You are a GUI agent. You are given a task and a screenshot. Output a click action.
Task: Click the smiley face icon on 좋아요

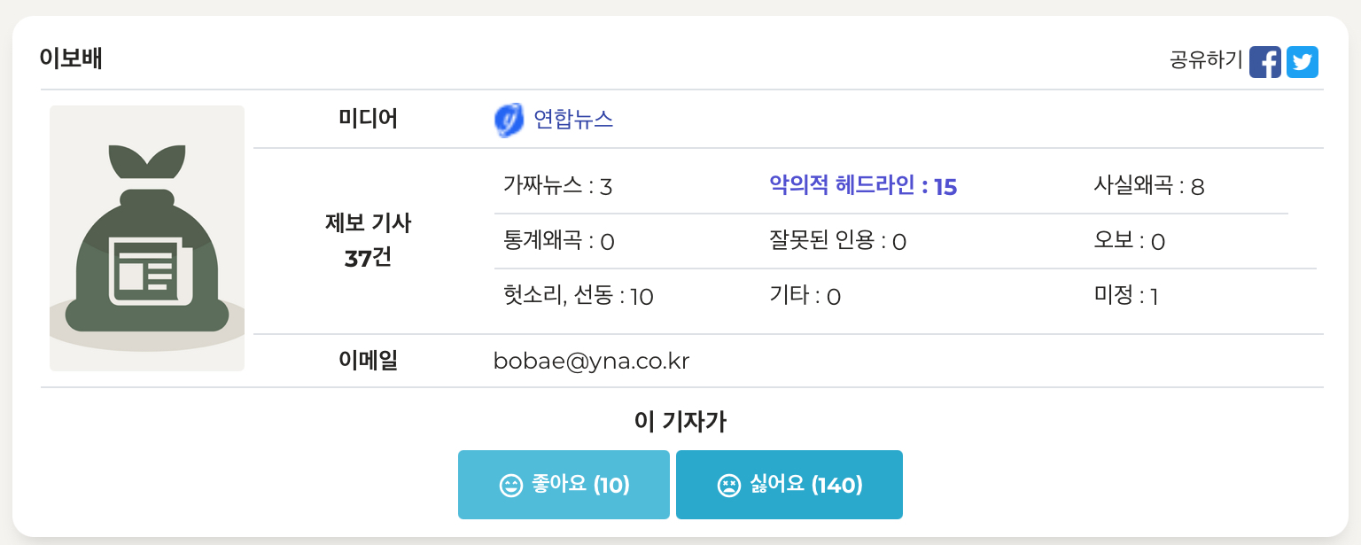point(511,486)
